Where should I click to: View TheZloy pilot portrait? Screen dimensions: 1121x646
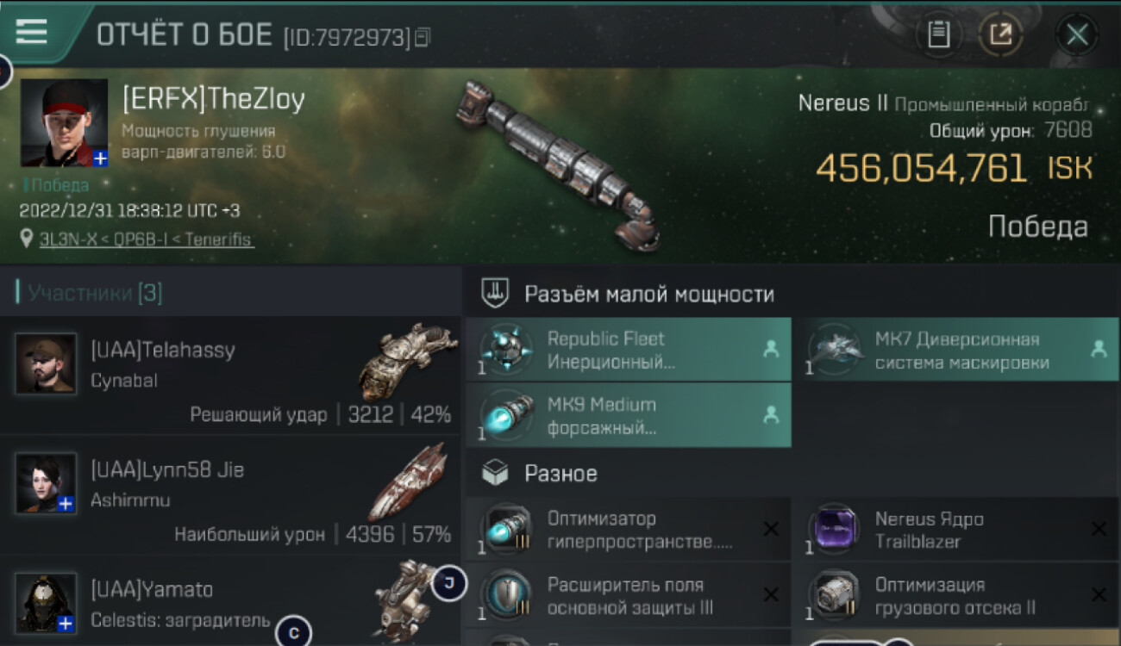click(65, 123)
